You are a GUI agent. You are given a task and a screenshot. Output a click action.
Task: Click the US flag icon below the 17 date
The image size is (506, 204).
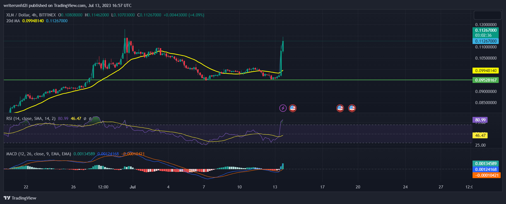340,108
